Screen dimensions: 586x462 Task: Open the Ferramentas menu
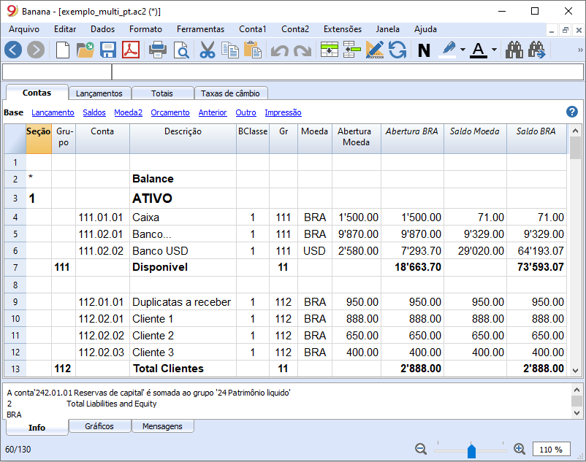[x=200, y=29]
